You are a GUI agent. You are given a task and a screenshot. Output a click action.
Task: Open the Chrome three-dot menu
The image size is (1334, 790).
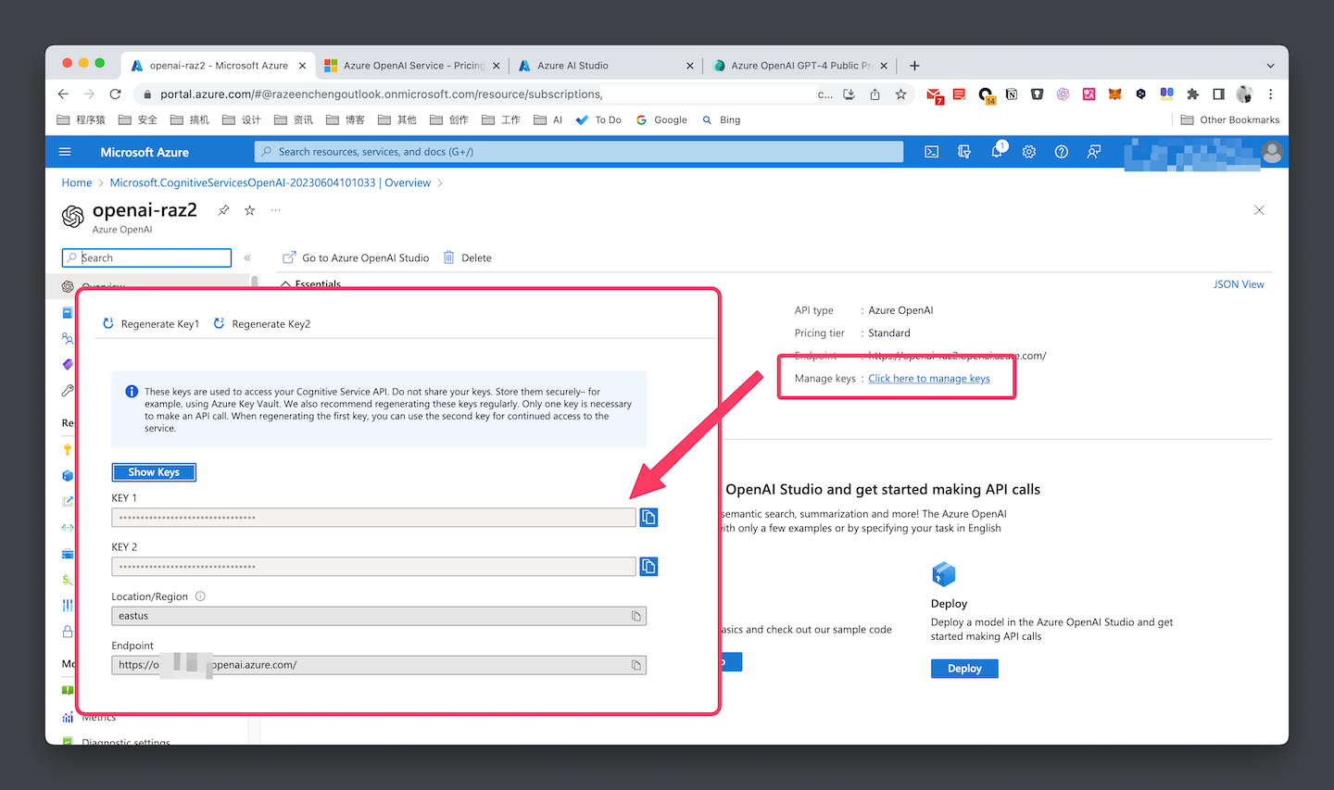(x=1270, y=94)
